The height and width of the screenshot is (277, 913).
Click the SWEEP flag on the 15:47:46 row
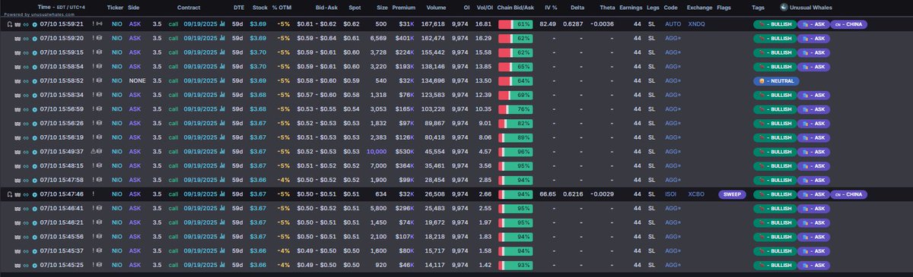coord(731,194)
